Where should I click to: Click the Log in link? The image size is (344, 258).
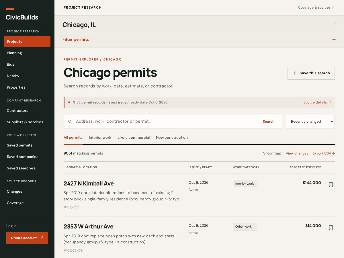(x=11, y=226)
